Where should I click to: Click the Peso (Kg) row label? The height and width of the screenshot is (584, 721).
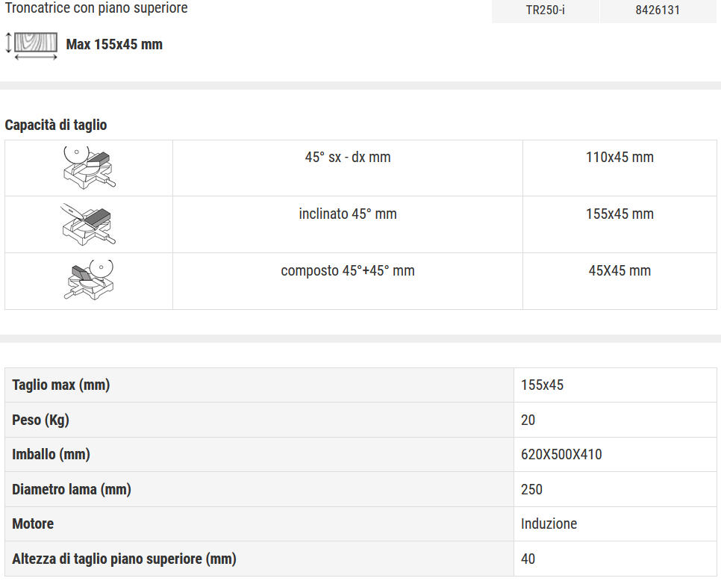(x=40, y=420)
